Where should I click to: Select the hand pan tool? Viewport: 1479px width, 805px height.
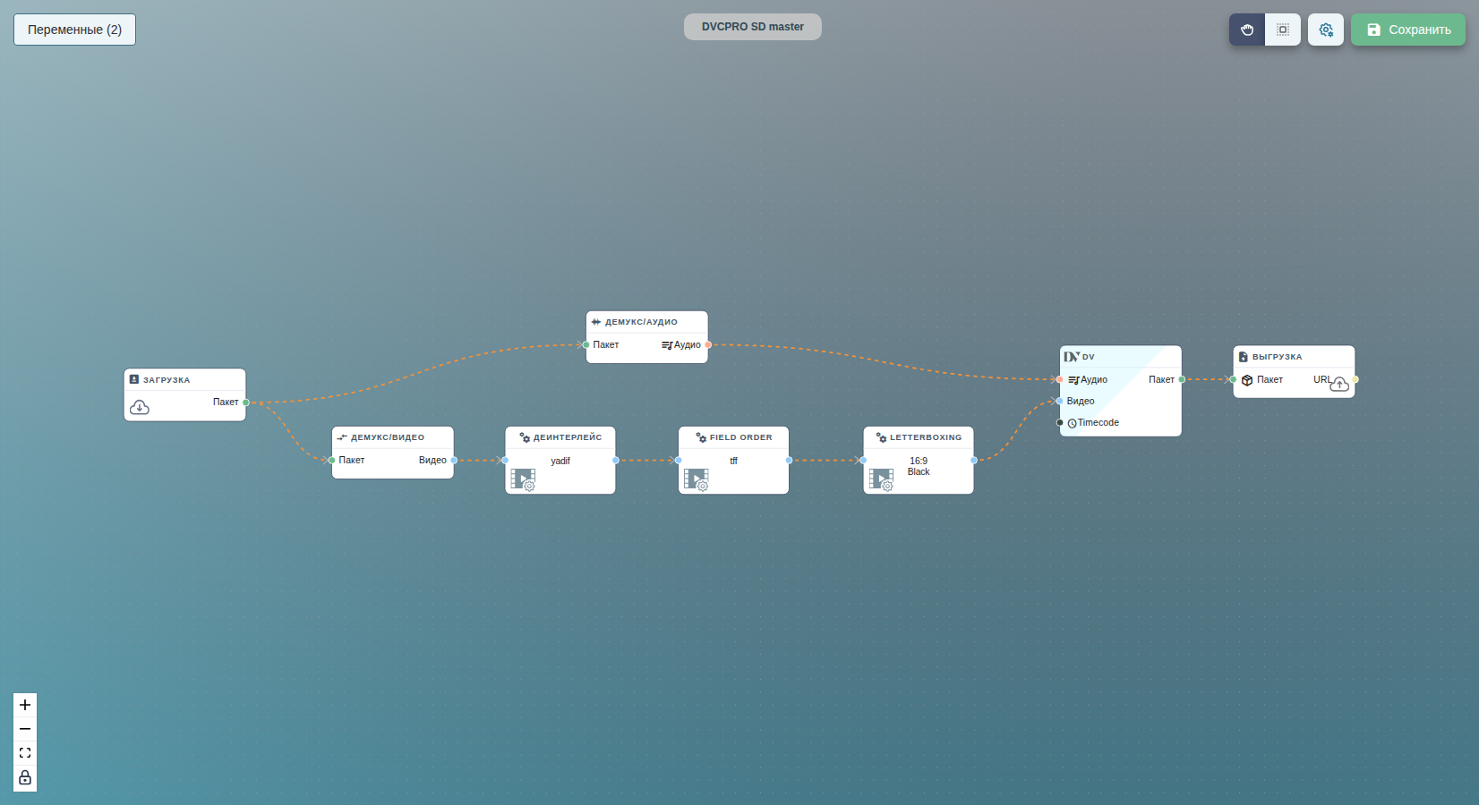1247,30
